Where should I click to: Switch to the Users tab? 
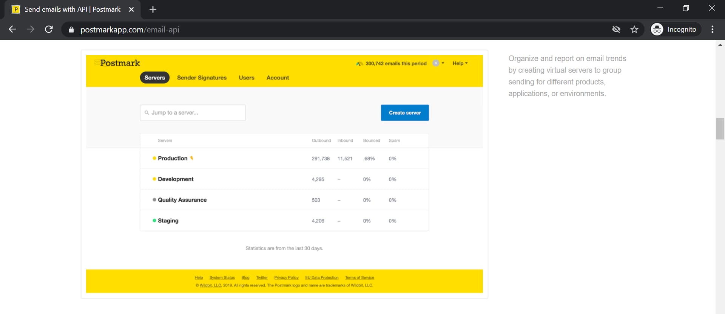tap(247, 78)
